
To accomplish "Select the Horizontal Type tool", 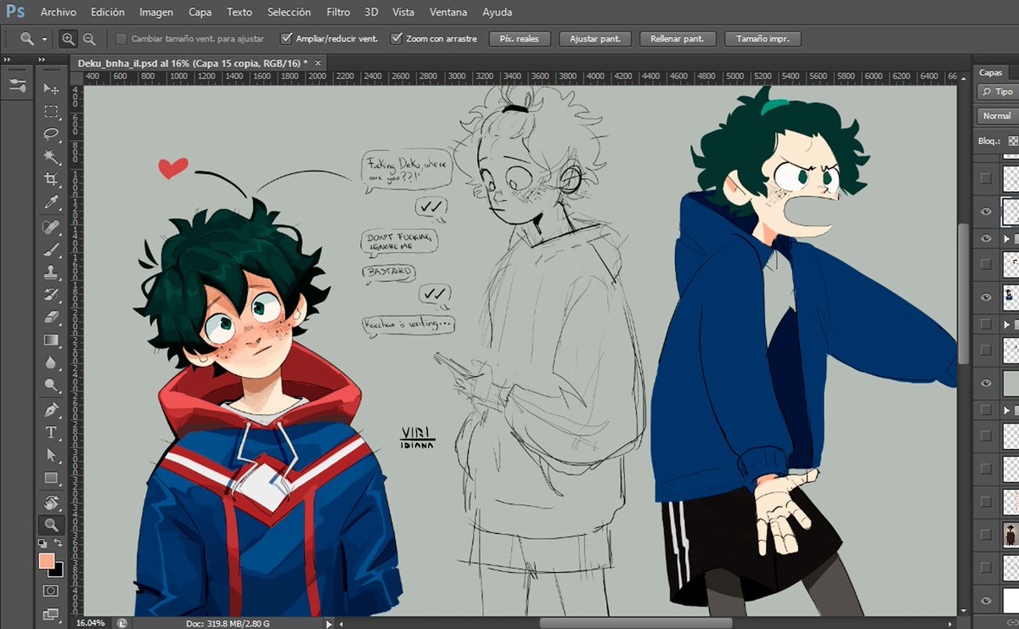I will tap(51, 432).
